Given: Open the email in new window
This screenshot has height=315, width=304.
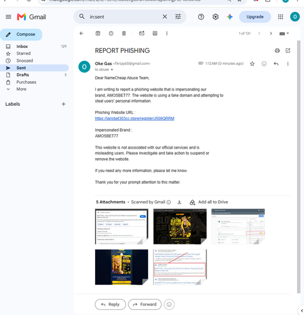Looking at the screenshot, I should pyautogui.click(x=288, y=50).
